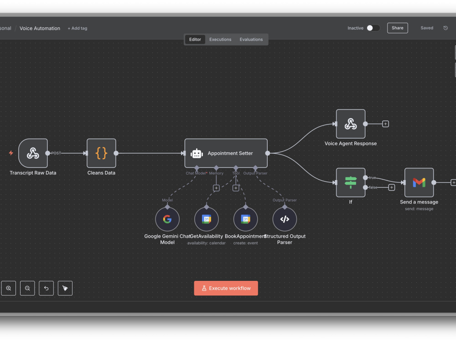The image size is (456, 342).
Task: Switch to the Executions tab
Action: (x=220, y=39)
